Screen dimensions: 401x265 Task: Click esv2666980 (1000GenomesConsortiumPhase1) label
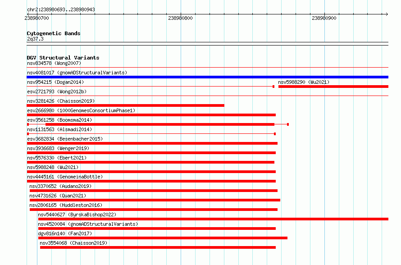(81, 110)
